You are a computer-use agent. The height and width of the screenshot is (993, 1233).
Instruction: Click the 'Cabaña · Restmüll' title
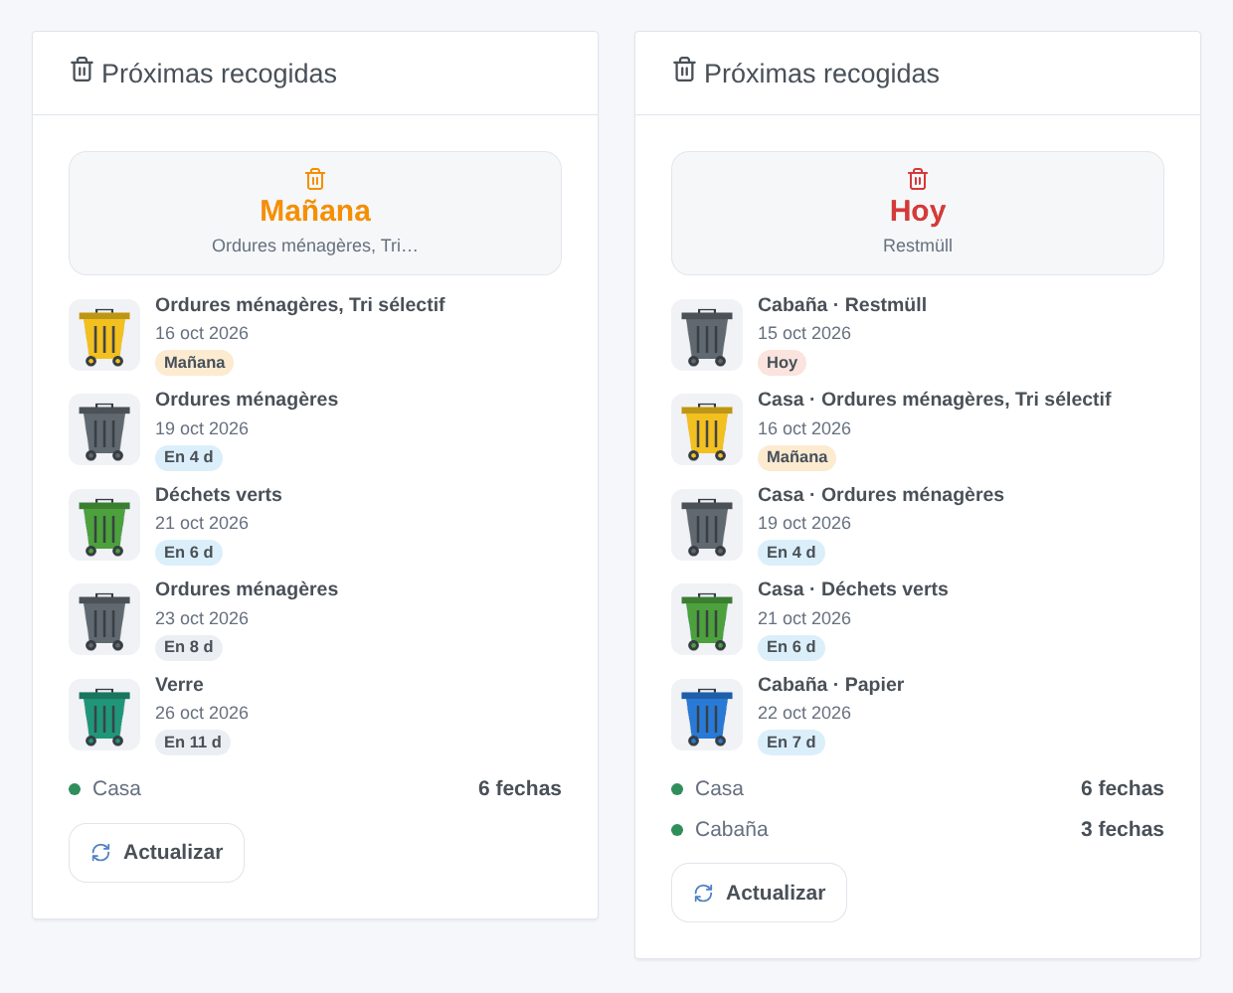[842, 305]
